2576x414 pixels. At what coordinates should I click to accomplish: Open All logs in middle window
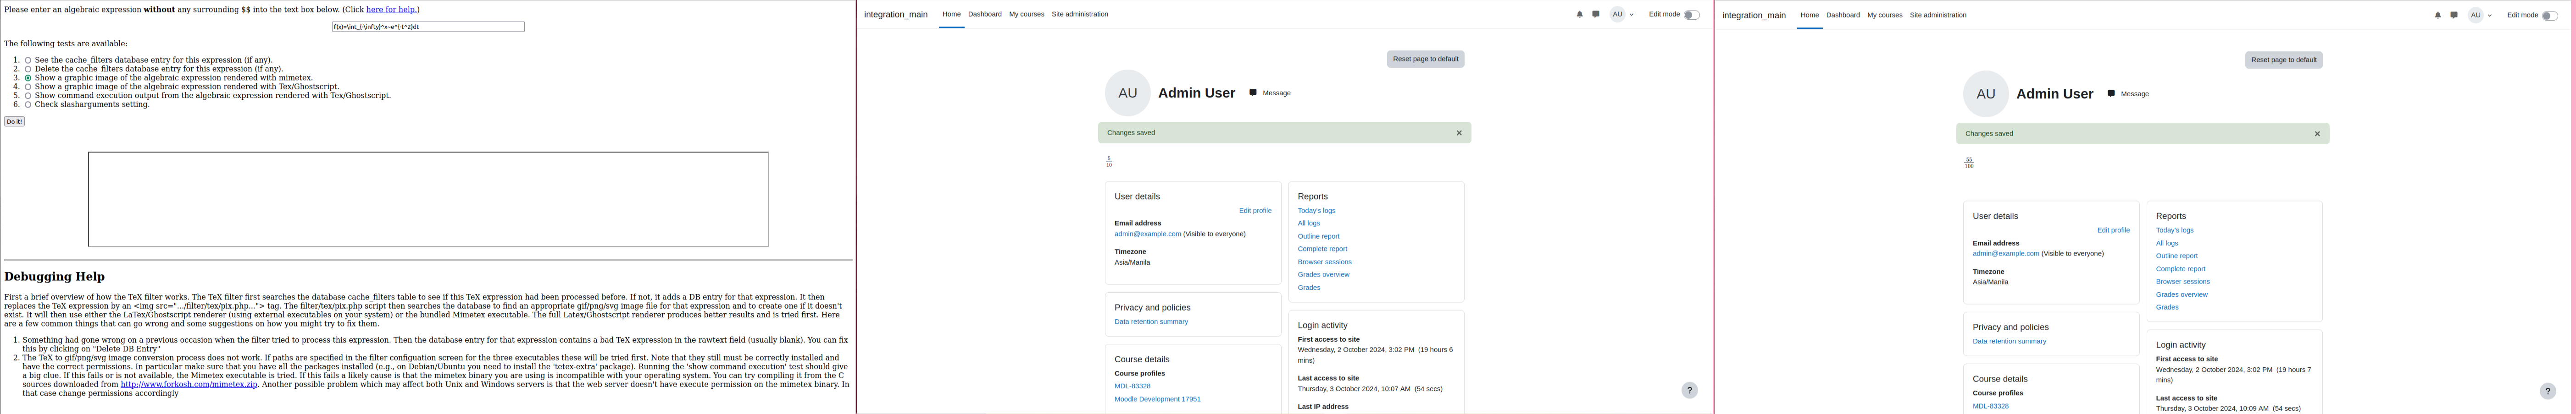(1308, 223)
